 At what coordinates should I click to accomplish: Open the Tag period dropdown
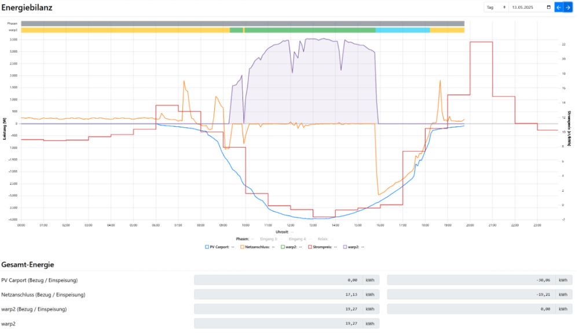click(x=496, y=7)
